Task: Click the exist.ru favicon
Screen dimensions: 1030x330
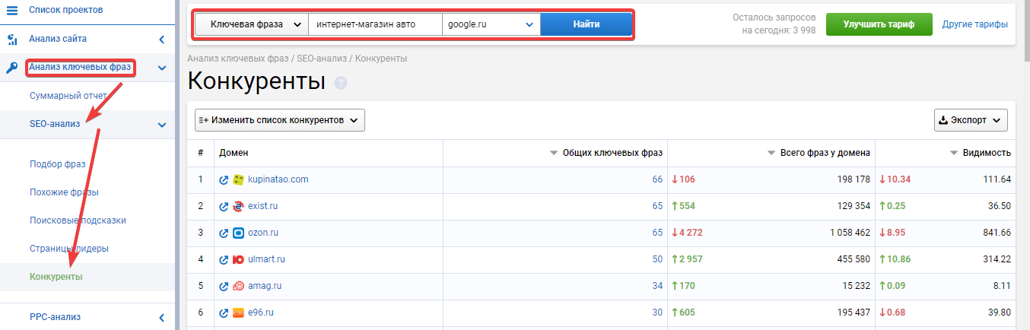Action: [x=238, y=207]
